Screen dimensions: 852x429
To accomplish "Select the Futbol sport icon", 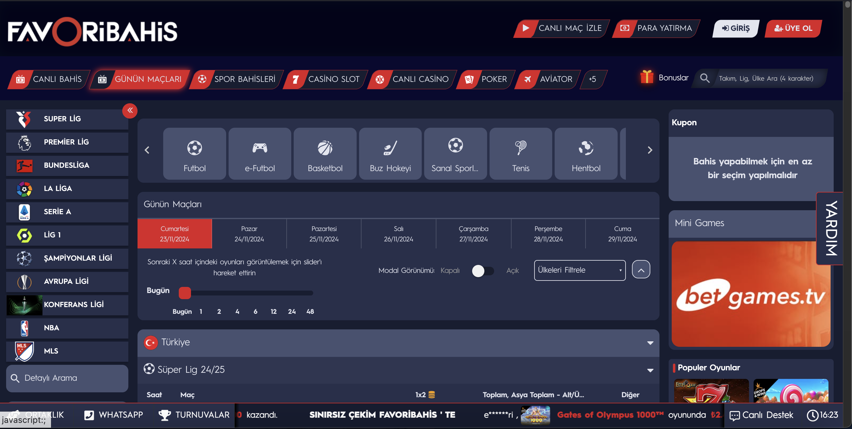I will pos(194,148).
